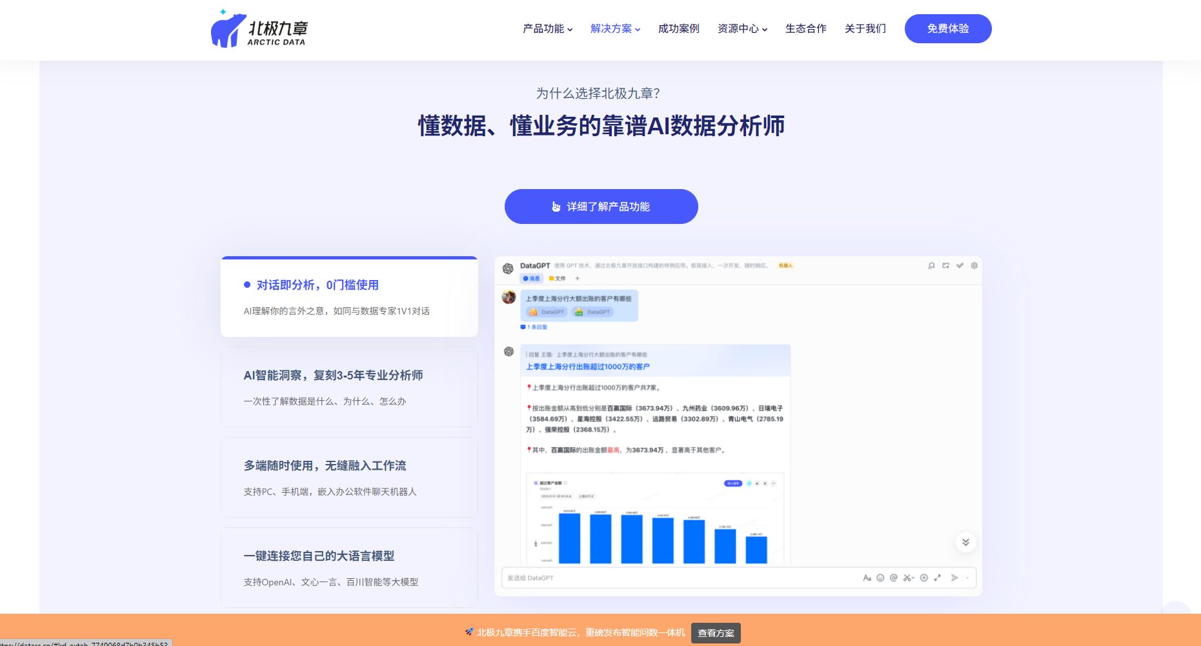The width and height of the screenshot is (1201, 646).
Task: Click the checkmark icon in chat header
Action: (x=960, y=265)
